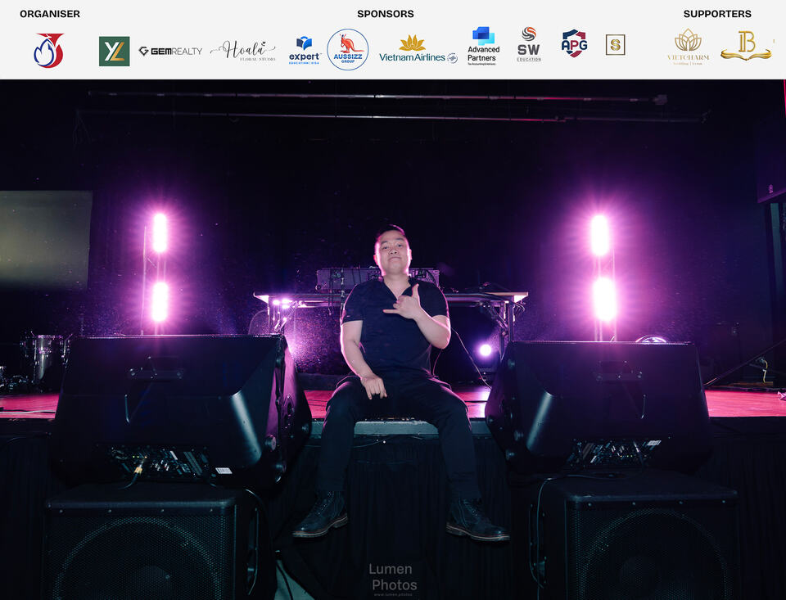Image resolution: width=786 pixels, height=600 pixels.
Task: Click the Aussizz Group kangaroo logo
Action: [x=348, y=50]
